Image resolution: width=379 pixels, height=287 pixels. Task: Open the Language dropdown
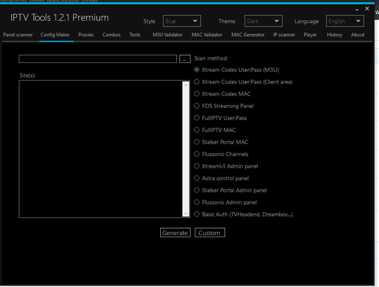point(345,21)
